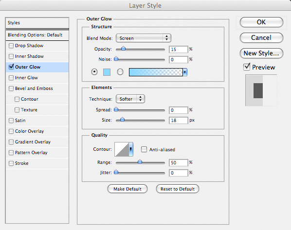Viewport: 291px width, 230px height.
Task: Open the Contour curve picker thumbnail
Action: coord(122,149)
